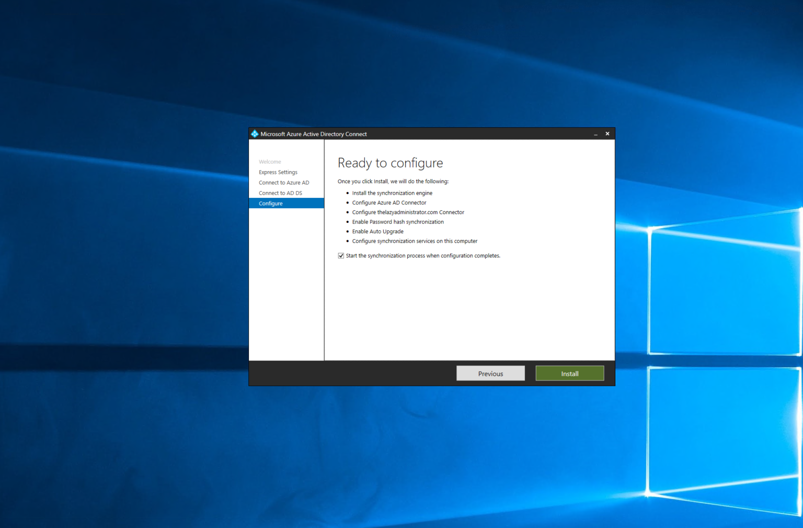The height and width of the screenshot is (528, 803).
Task: Click 'Enable Auto Upgrade' text
Action: tap(378, 231)
